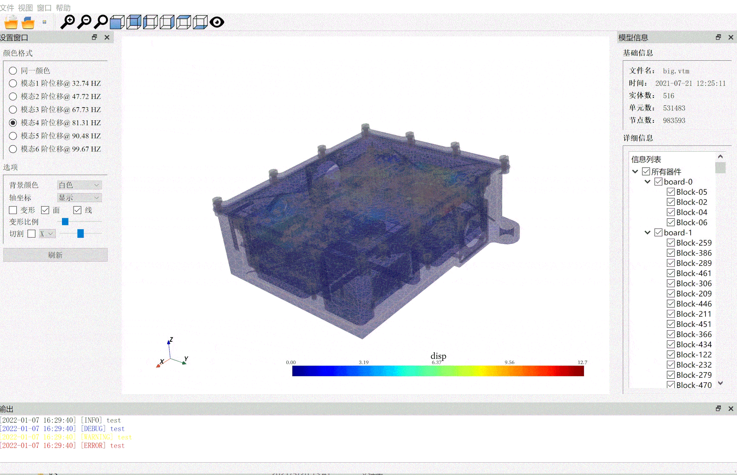Click the front view cube icon
The height and width of the screenshot is (475, 737).
(x=117, y=22)
